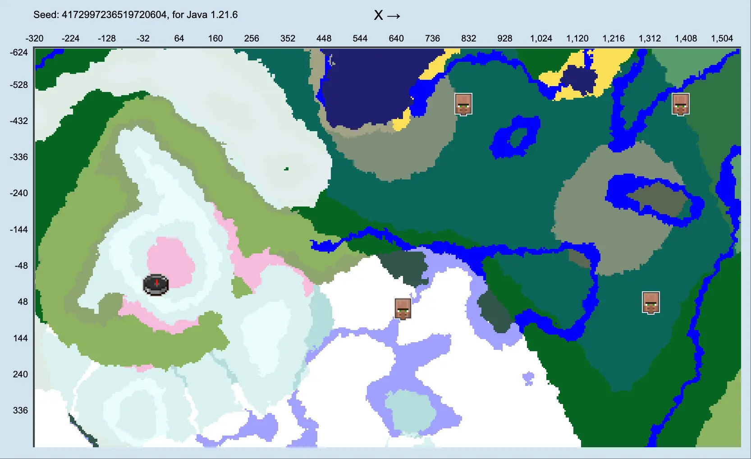
Task: Click the 160 x-axis label
Action: pyautogui.click(x=215, y=38)
